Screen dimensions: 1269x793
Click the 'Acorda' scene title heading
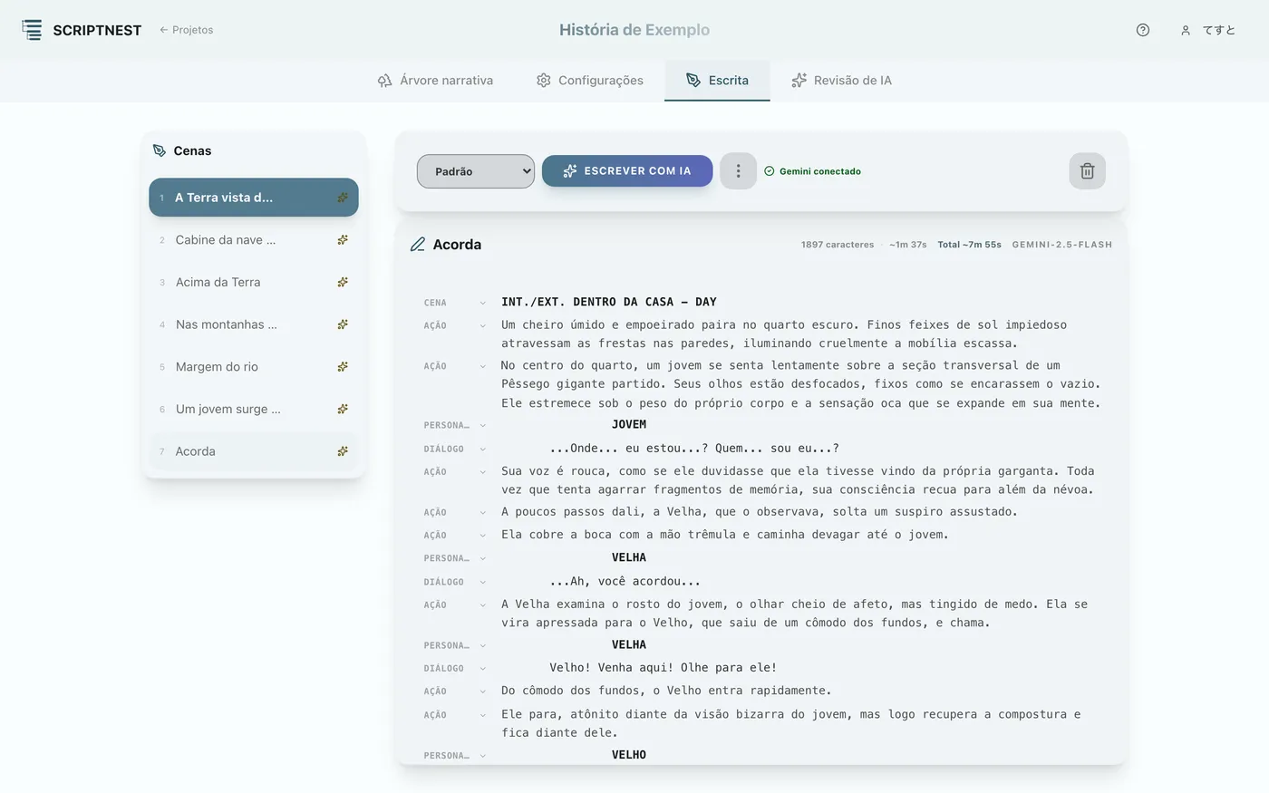457,245
